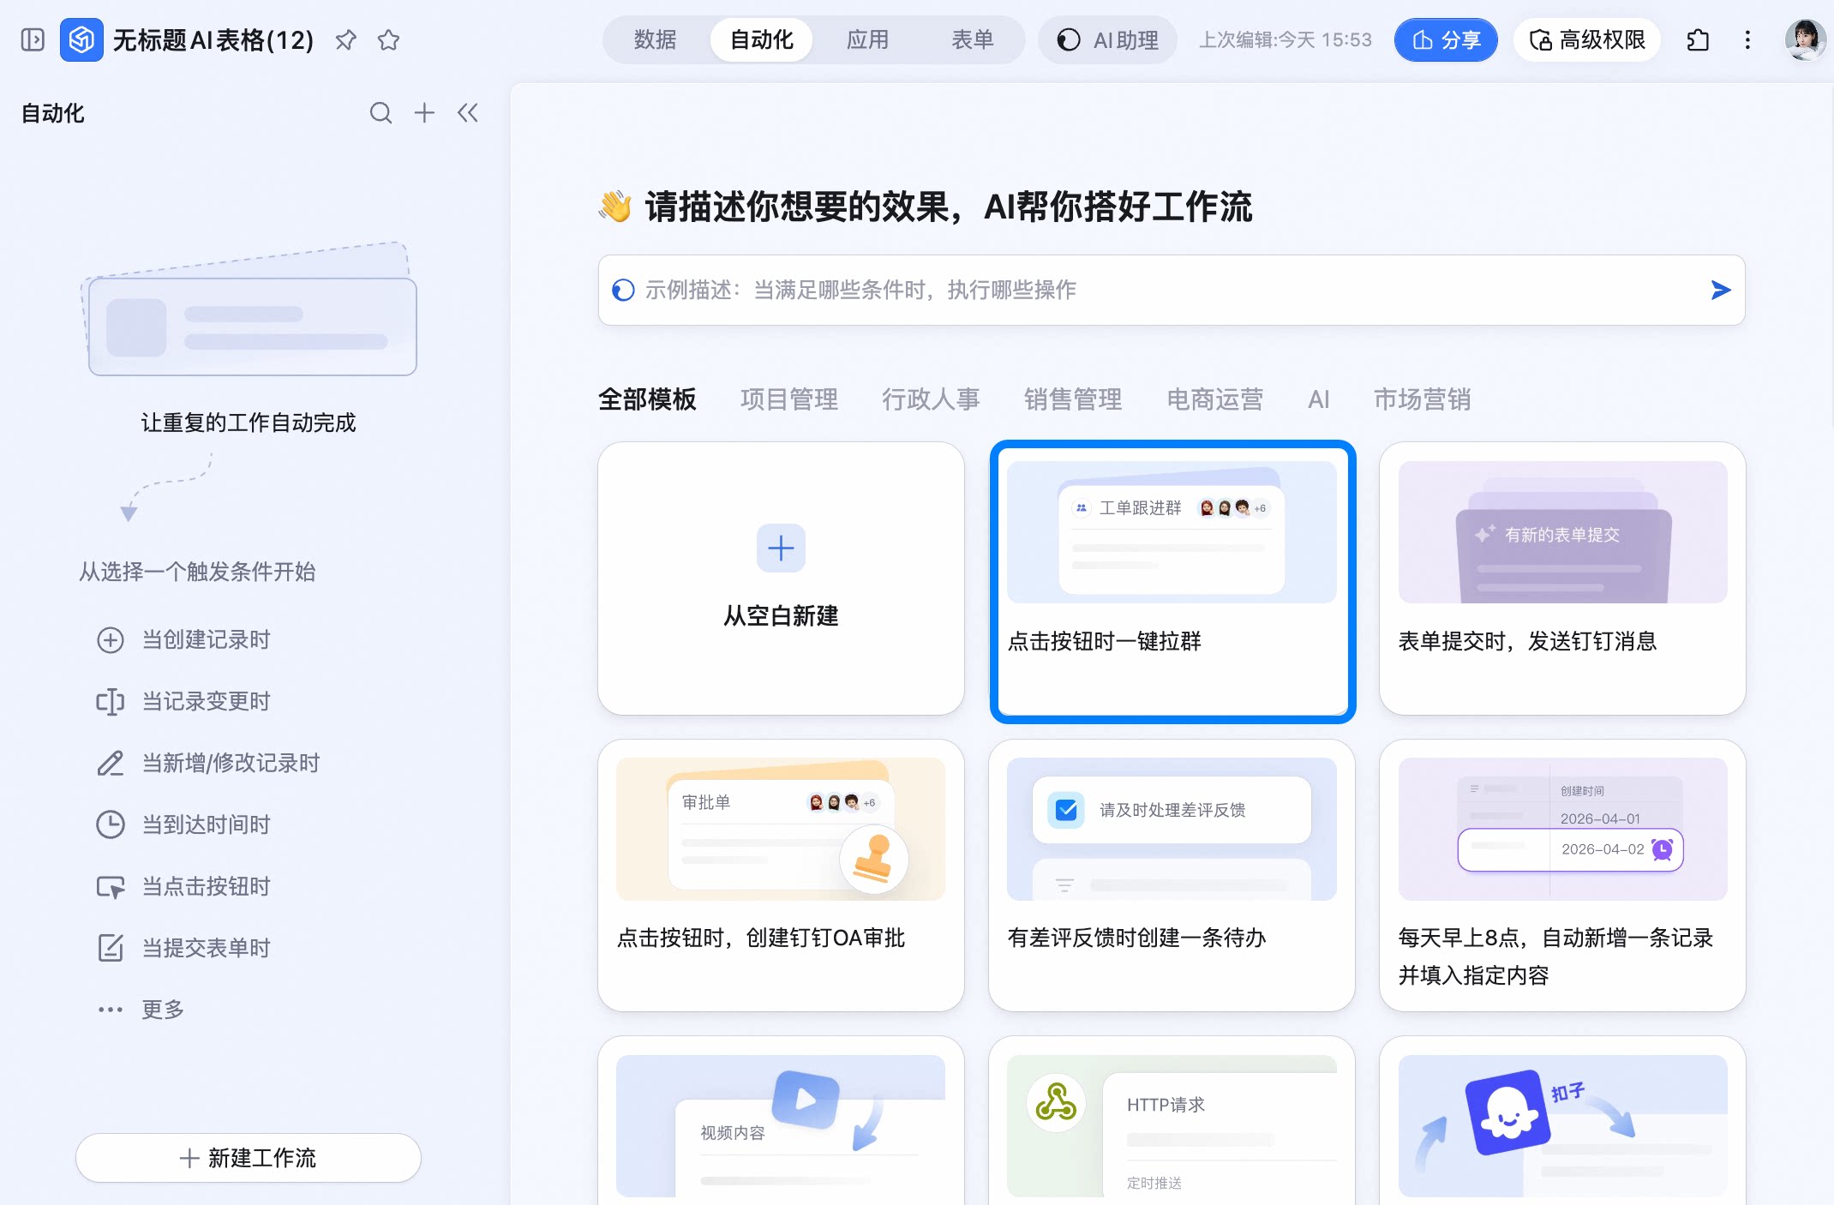Collapse the automation sidebar with double chevron
Screen dimensions: 1834x1205
pos(467,113)
